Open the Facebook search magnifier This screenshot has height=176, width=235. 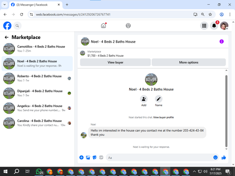(17, 26)
